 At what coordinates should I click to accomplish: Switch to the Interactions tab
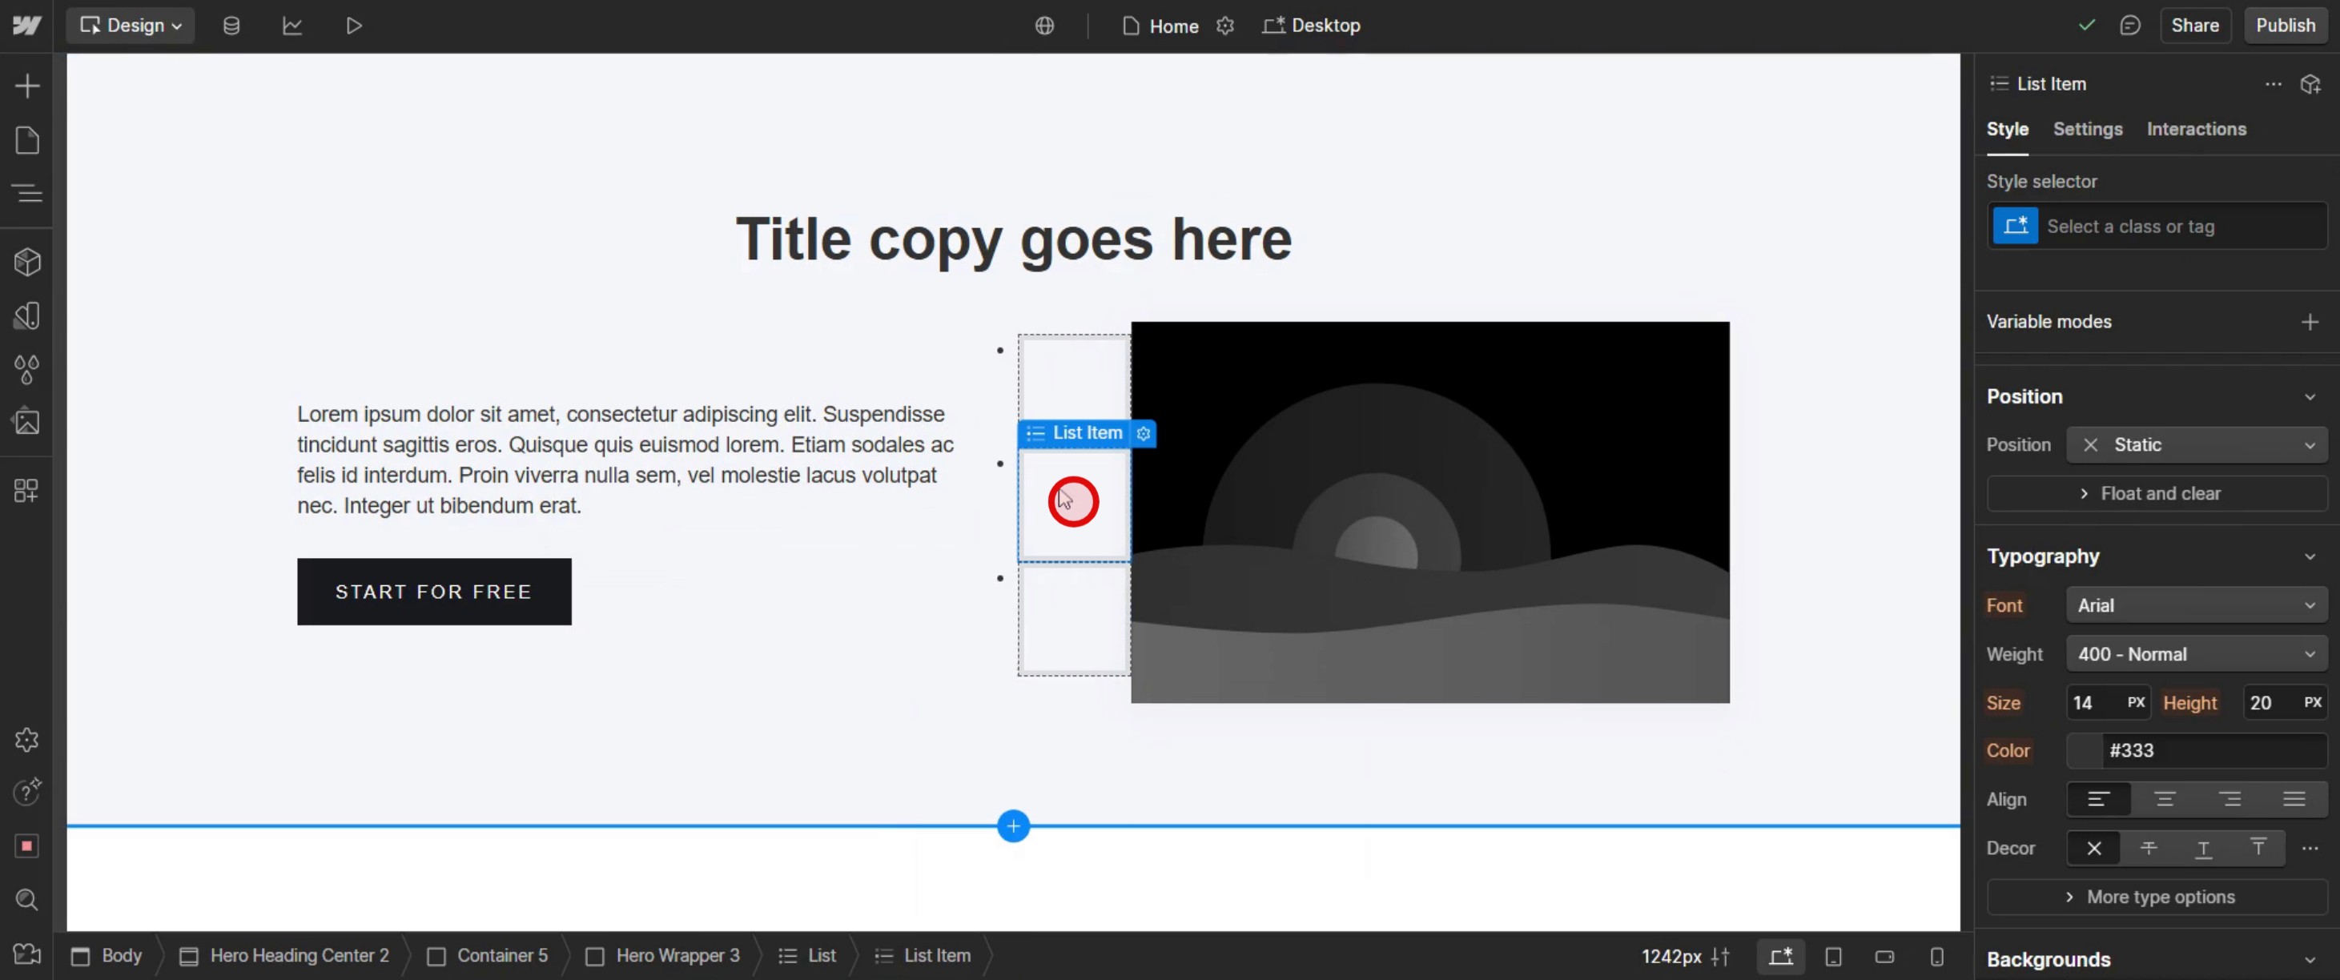coord(2196,129)
